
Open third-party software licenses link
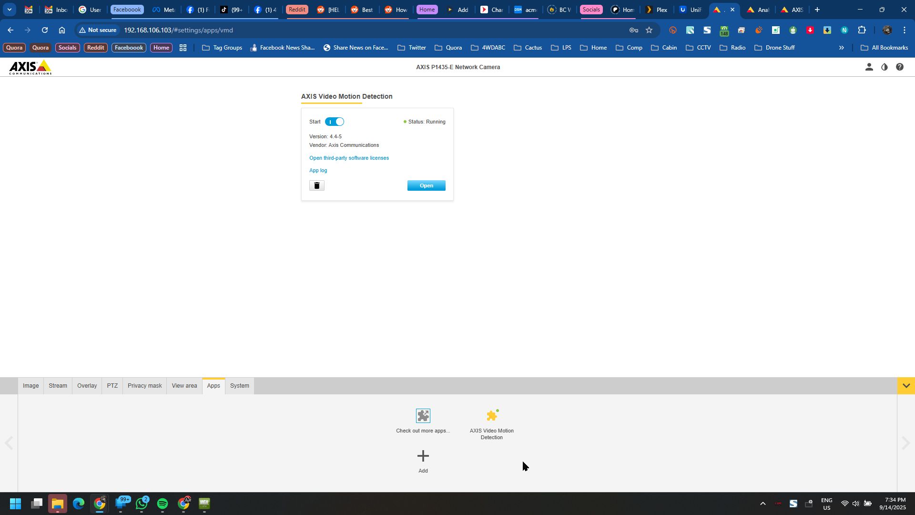[x=349, y=158]
